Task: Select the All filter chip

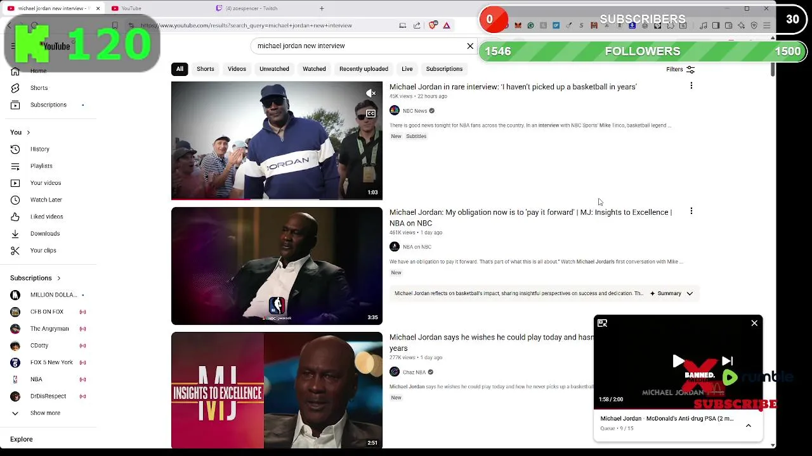Action: pyautogui.click(x=180, y=69)
